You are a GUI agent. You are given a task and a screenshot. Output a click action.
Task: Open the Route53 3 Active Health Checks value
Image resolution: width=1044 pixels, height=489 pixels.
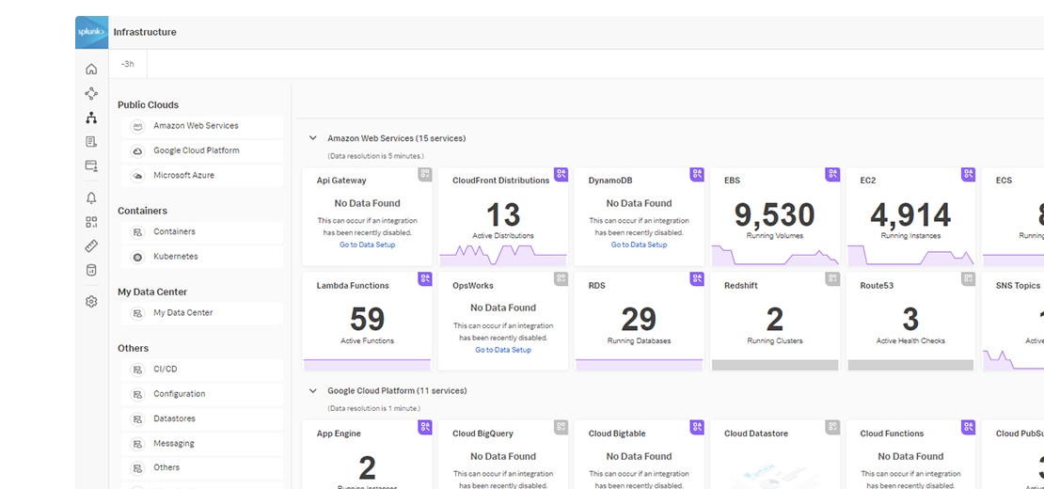point(910,320)
